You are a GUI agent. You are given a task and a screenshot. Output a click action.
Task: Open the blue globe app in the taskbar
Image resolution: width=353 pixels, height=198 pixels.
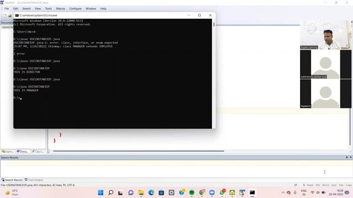[181, 192]
